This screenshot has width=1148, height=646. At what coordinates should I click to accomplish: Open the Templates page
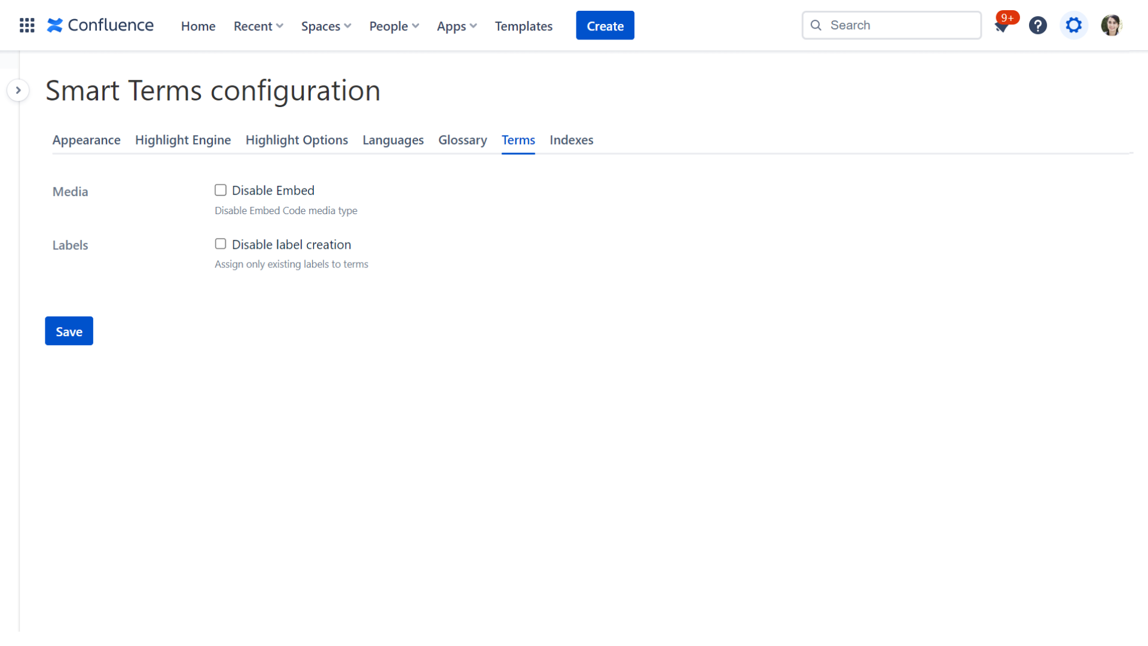coord(523,26)
